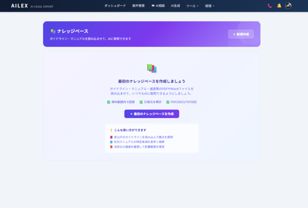308x208 pixels.
Task: Click the PDF/DOCX/TXT対応 checkmark
Action: point(168,102)
